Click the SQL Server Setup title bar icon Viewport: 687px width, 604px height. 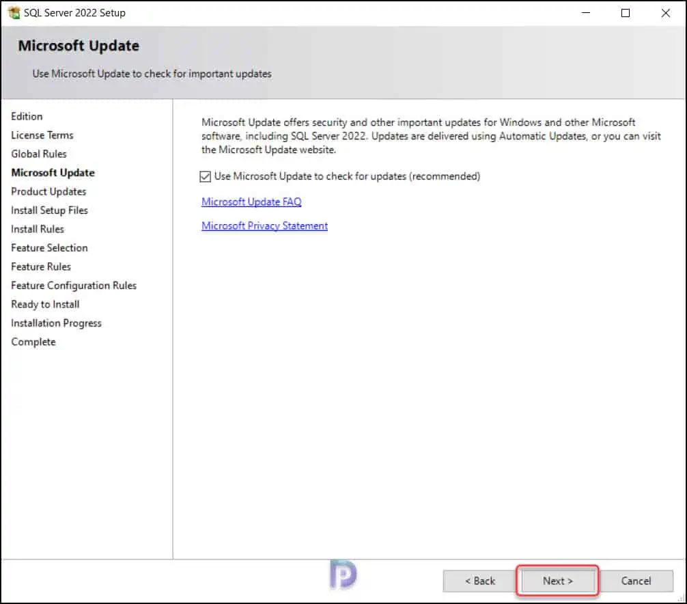click(14, 13)
